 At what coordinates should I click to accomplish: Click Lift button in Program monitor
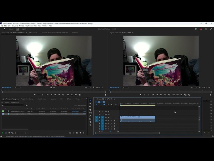[174, 95]
